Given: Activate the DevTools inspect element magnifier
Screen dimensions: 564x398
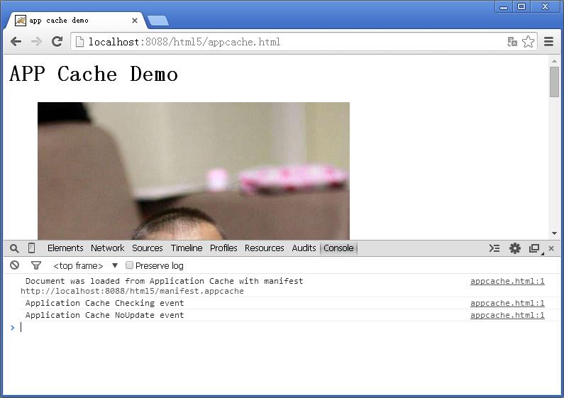Looking at the screenshot, I should point(14,248).
